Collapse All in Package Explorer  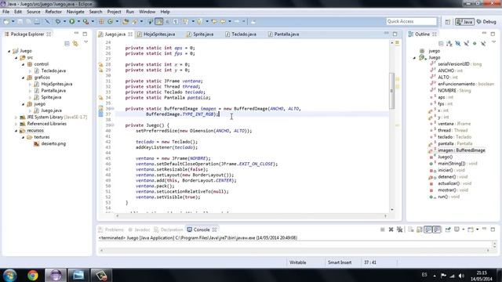pyautogui.click(x=67, y=43)
